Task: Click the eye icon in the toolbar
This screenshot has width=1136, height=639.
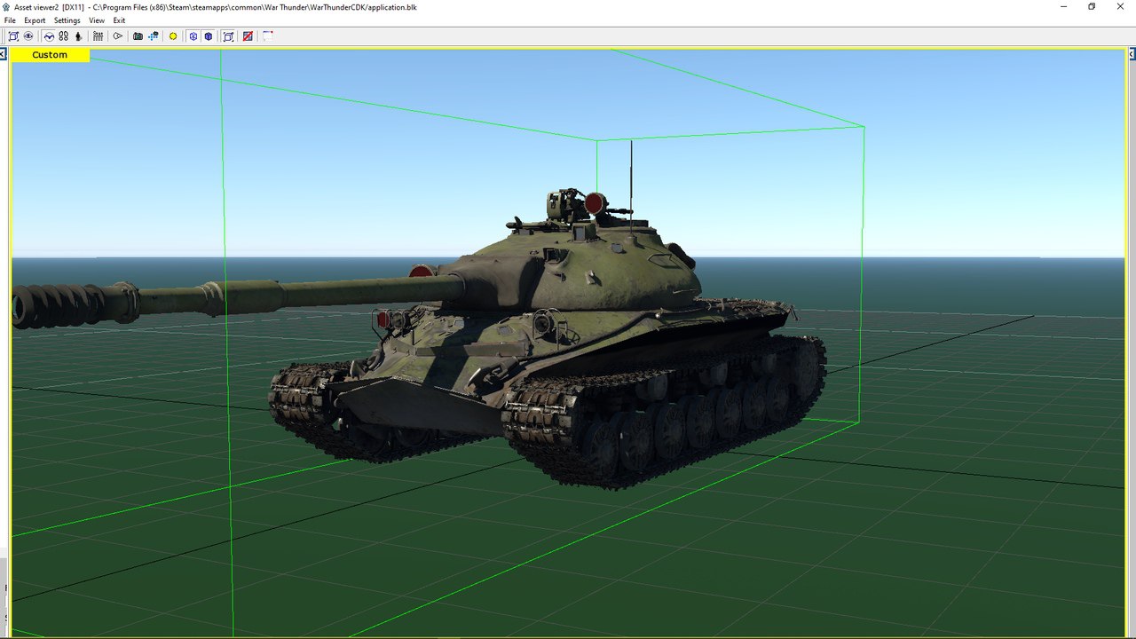Action: 28,36
